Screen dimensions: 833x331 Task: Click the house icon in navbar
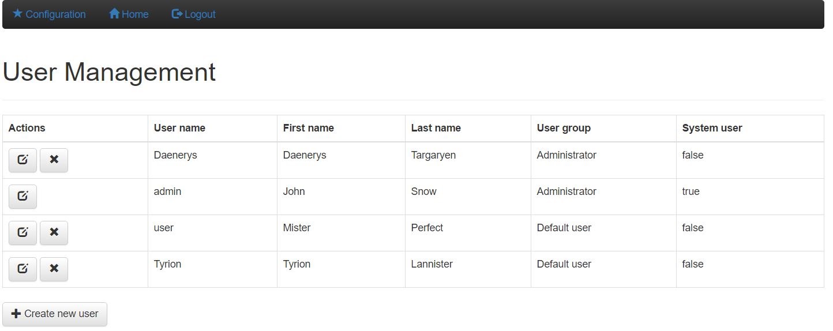pyautogui.click(x=114, y=13)
